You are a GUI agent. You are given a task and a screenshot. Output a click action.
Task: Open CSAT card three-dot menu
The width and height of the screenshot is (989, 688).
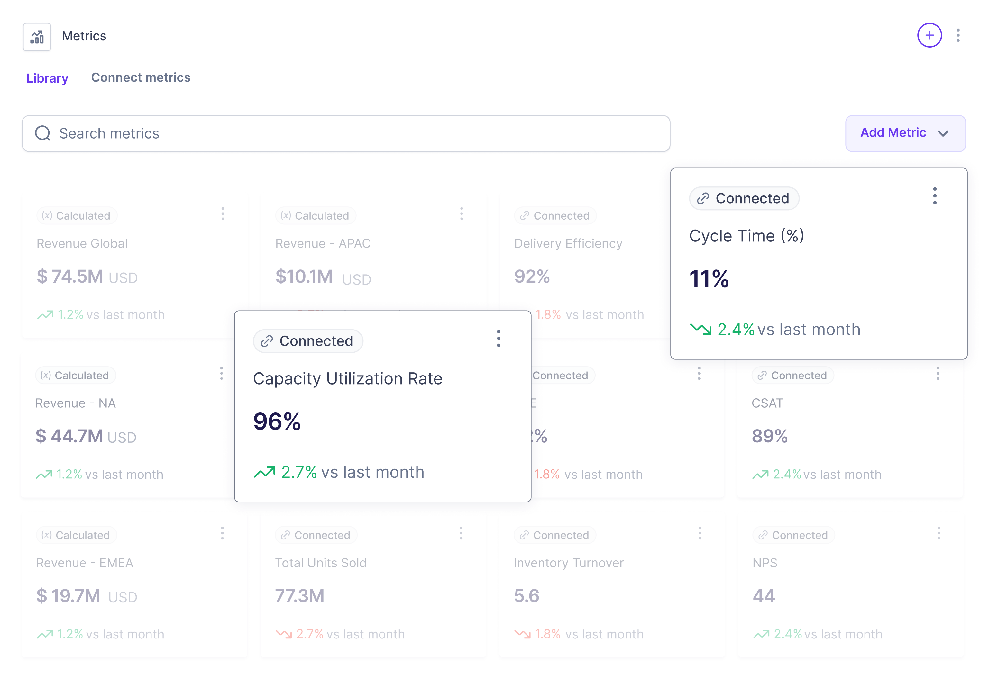pyautogui.click(x=937, y=373)
